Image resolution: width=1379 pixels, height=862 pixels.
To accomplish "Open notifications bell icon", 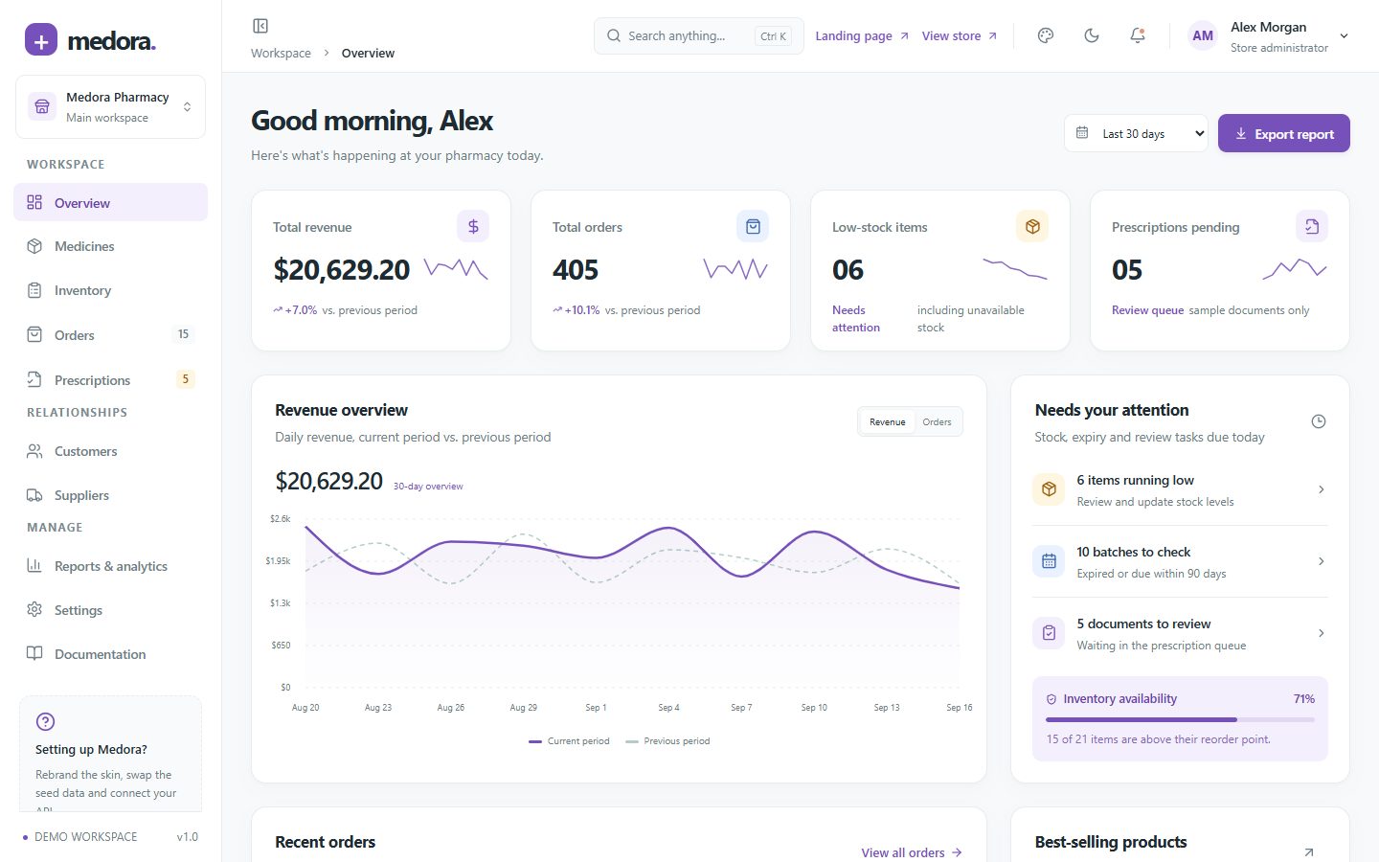I will (x=1138, y=35).
